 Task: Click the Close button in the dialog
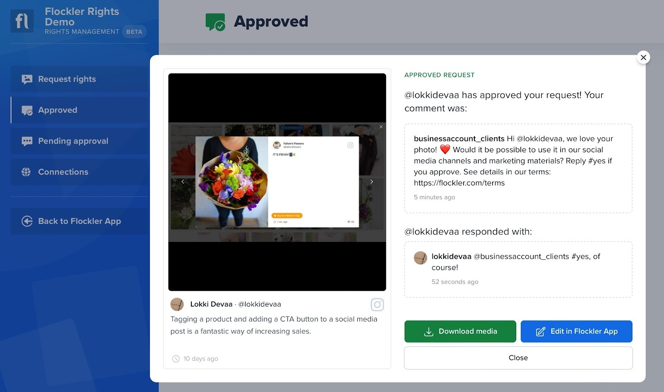click(518, 358)
